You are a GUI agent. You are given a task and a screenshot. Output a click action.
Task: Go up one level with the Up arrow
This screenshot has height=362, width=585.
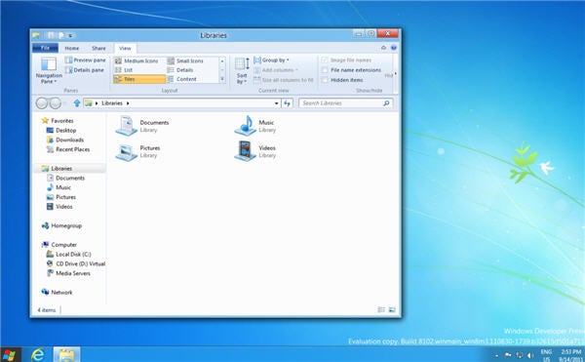tap(77, 103)
